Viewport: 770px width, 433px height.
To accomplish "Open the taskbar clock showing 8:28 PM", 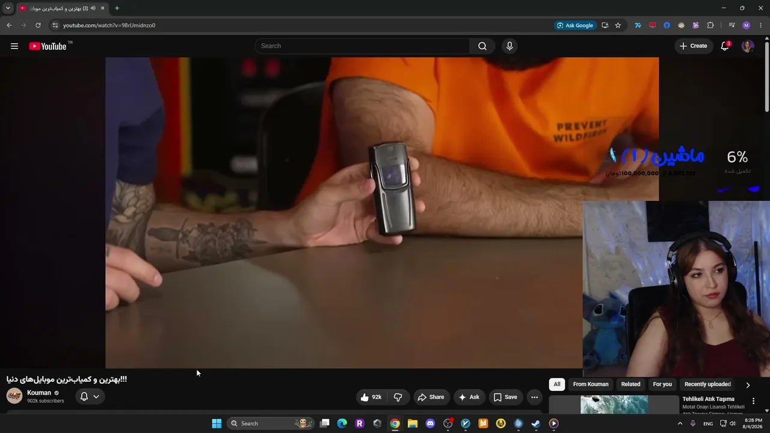I will (753, 423).
